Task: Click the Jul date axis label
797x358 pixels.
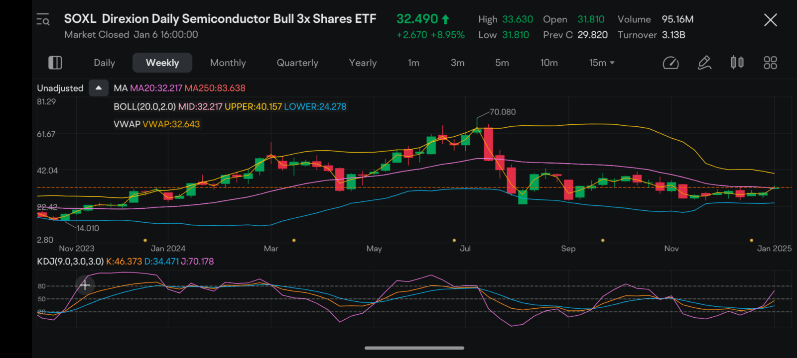Action: click(465, 249)
